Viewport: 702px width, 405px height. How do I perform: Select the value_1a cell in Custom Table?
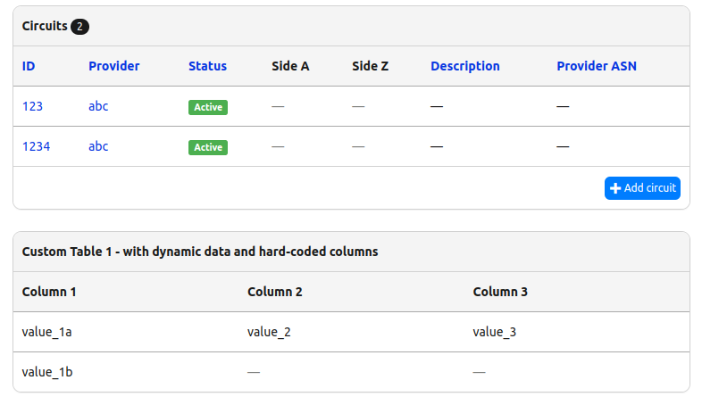click(x=46, y=332)
